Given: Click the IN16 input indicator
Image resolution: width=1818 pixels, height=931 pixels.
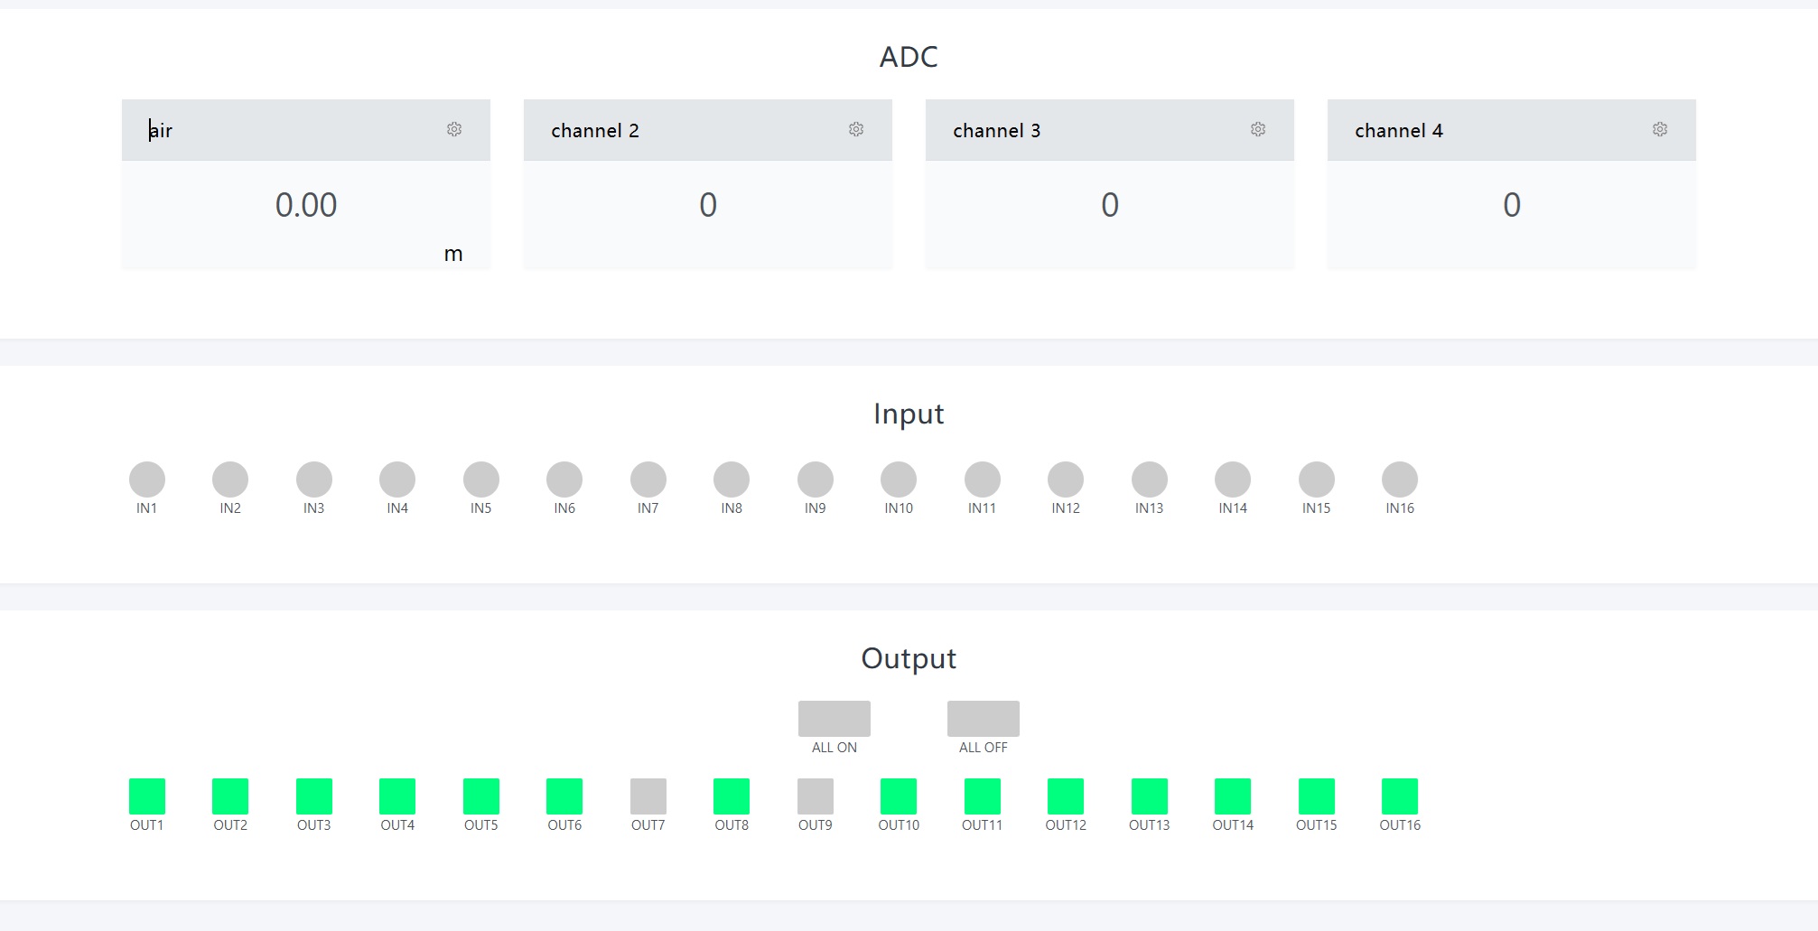Looking at the screenshot, I should click(1400, 479).
